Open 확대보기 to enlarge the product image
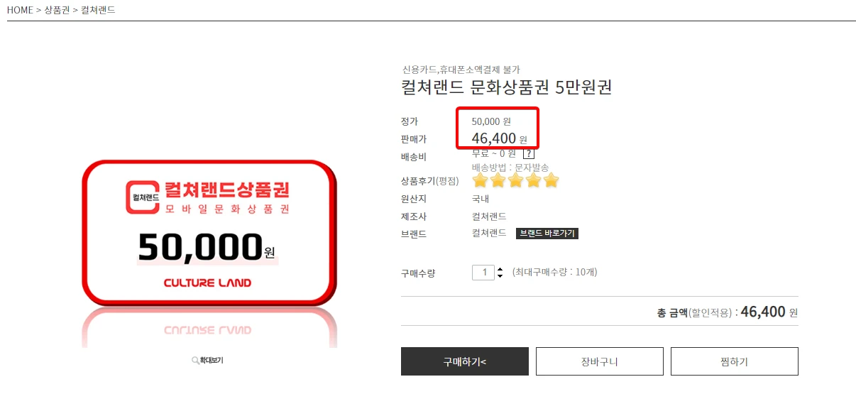 point(209,360)
